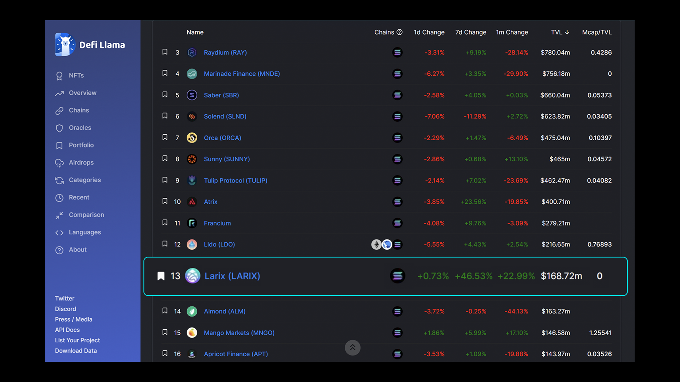Click the Ethereum chain icon in Lido row
The height and width of the screenshot is (382, 680).
[376, 244]
